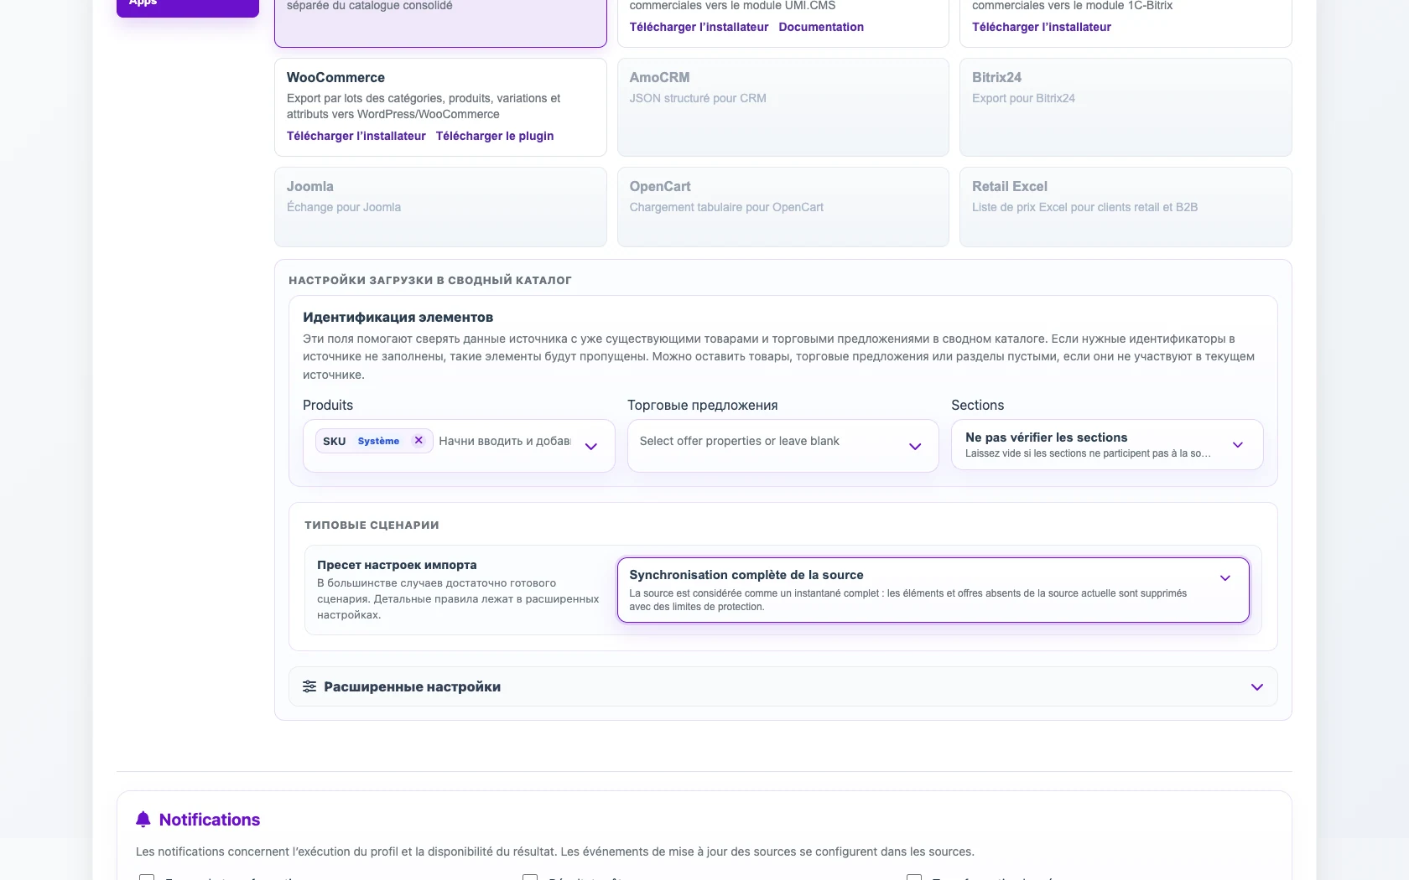1409x880 pixels.
Task: Click the sliders icon beside Расширенные настройки
Action: (309, 686)
